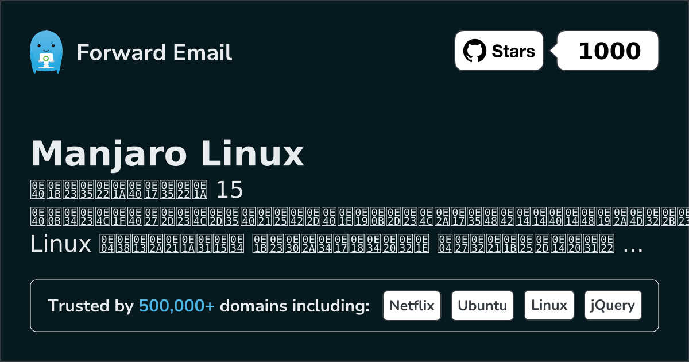Click the ellipsis ending the description

click(632, 247)
